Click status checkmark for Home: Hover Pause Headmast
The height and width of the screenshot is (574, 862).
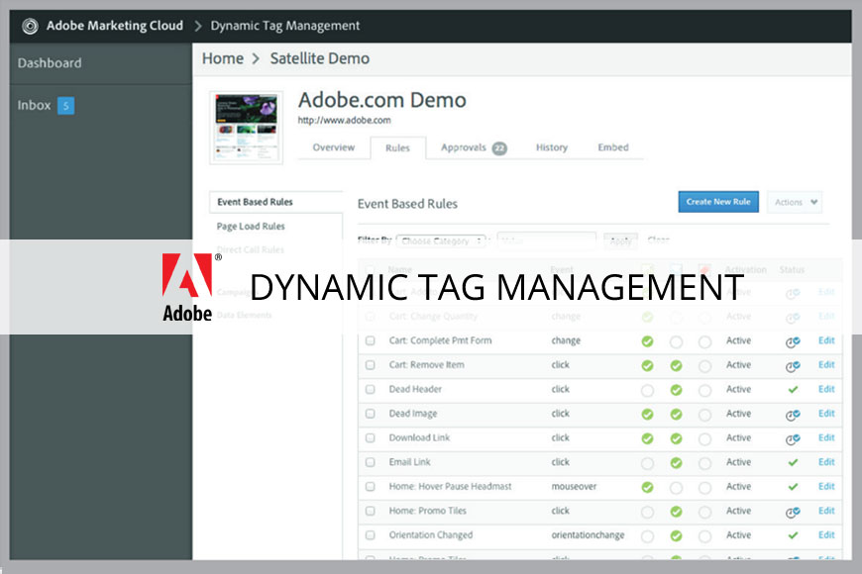click(x=793, y=487)
